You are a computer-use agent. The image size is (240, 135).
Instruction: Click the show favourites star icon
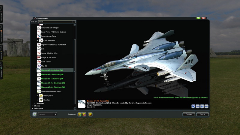[90, 114]
